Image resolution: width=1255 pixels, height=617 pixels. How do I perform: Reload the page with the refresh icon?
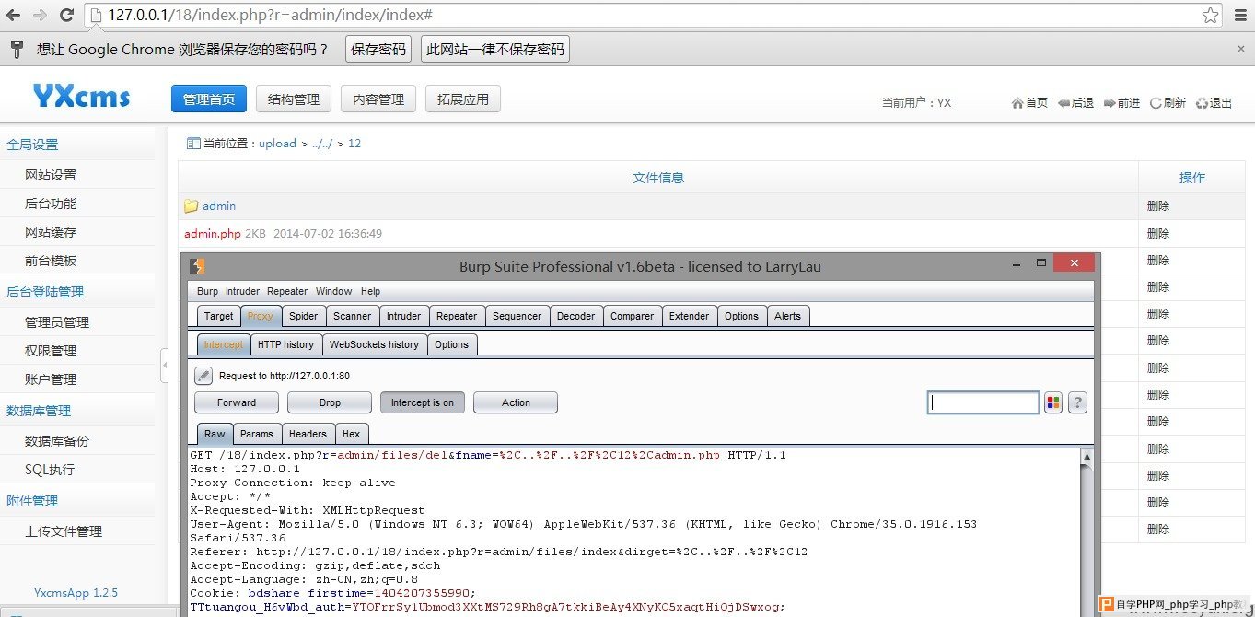[66, 15]
